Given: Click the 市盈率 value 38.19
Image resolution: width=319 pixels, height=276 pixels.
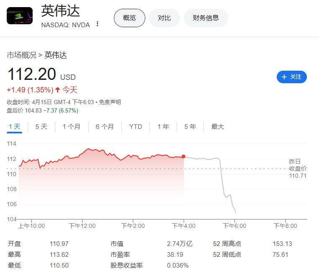Looking at the screenshot, I should (175, 254).
